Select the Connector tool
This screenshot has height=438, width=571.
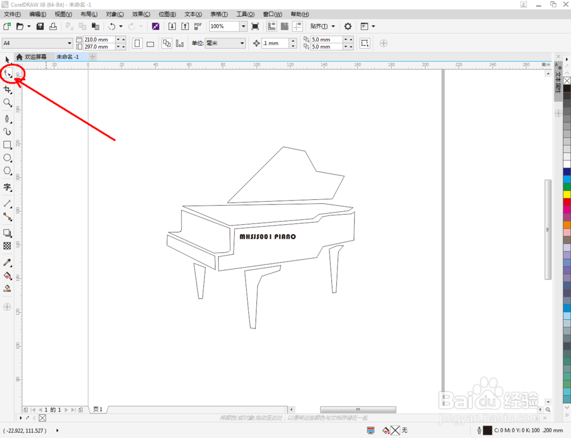(x=7, y=217)
